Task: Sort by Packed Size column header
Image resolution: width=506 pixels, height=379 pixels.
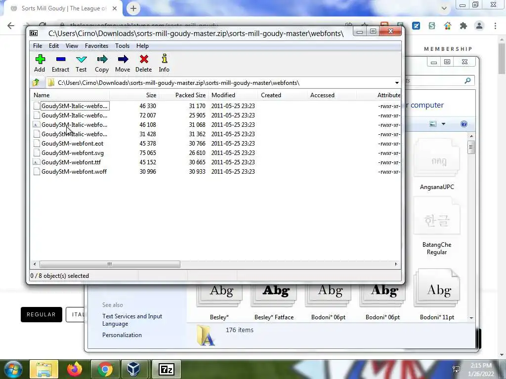Action: click(x=183, y=95)
